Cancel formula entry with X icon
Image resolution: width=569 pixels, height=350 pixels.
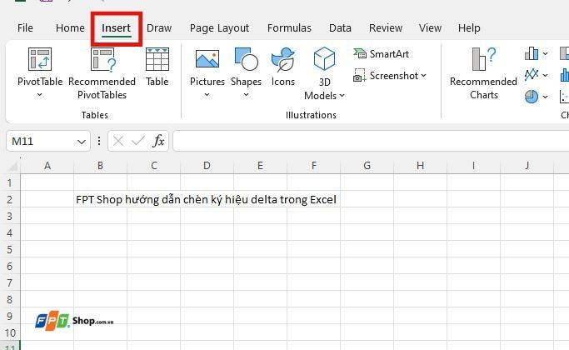click(x=118, y=141)
